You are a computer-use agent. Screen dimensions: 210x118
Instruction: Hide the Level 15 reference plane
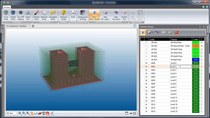[x=146, y=111]
